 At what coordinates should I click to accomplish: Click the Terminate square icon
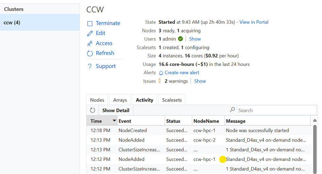coord(90,23)
